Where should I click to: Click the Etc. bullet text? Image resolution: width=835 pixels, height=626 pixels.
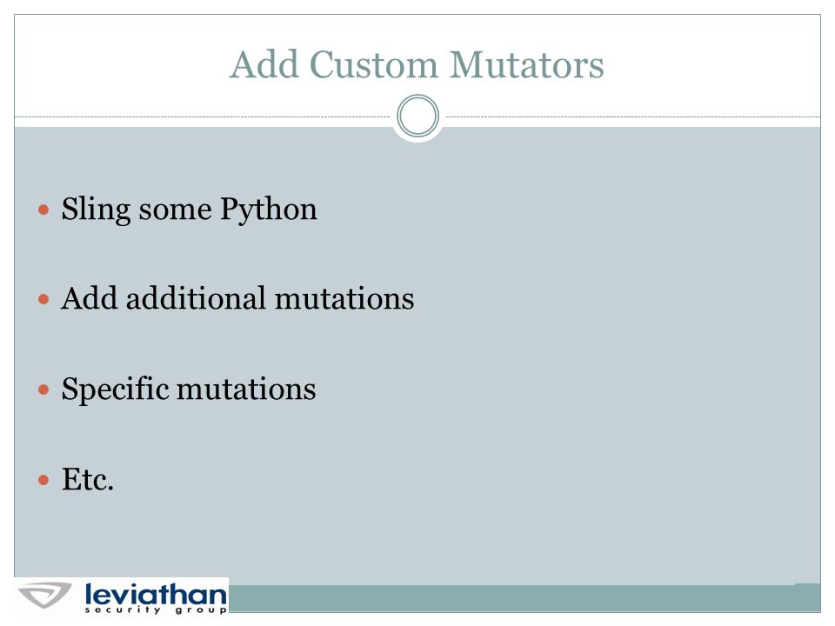click(87, 479)
